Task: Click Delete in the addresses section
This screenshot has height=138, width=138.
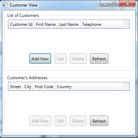Action: [x=78, y=121]
